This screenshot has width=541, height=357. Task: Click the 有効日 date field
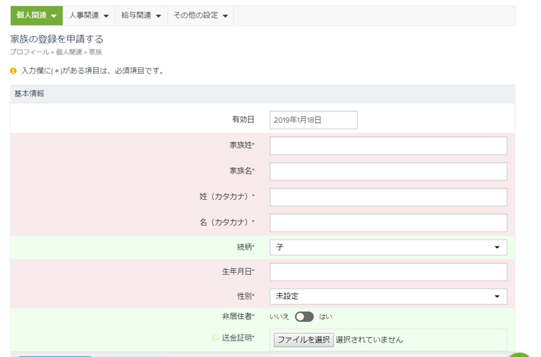pyautogui.click(x=314, y=120)
